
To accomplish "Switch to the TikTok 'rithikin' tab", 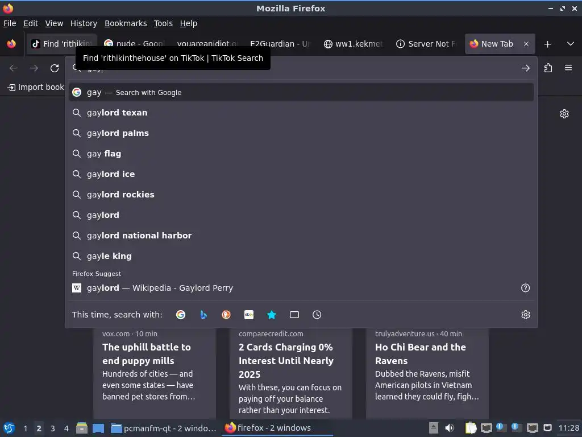I will pos(61,44).
